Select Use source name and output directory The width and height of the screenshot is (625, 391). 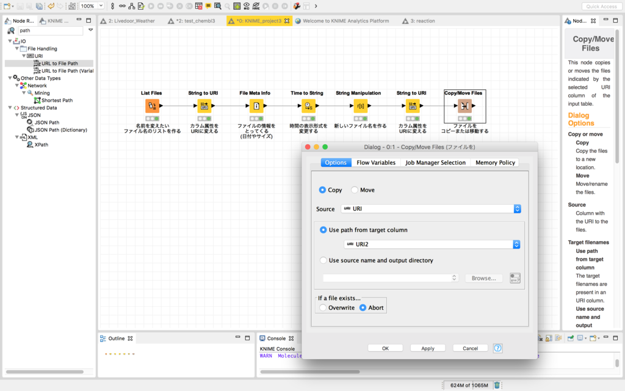coord(323,260)
